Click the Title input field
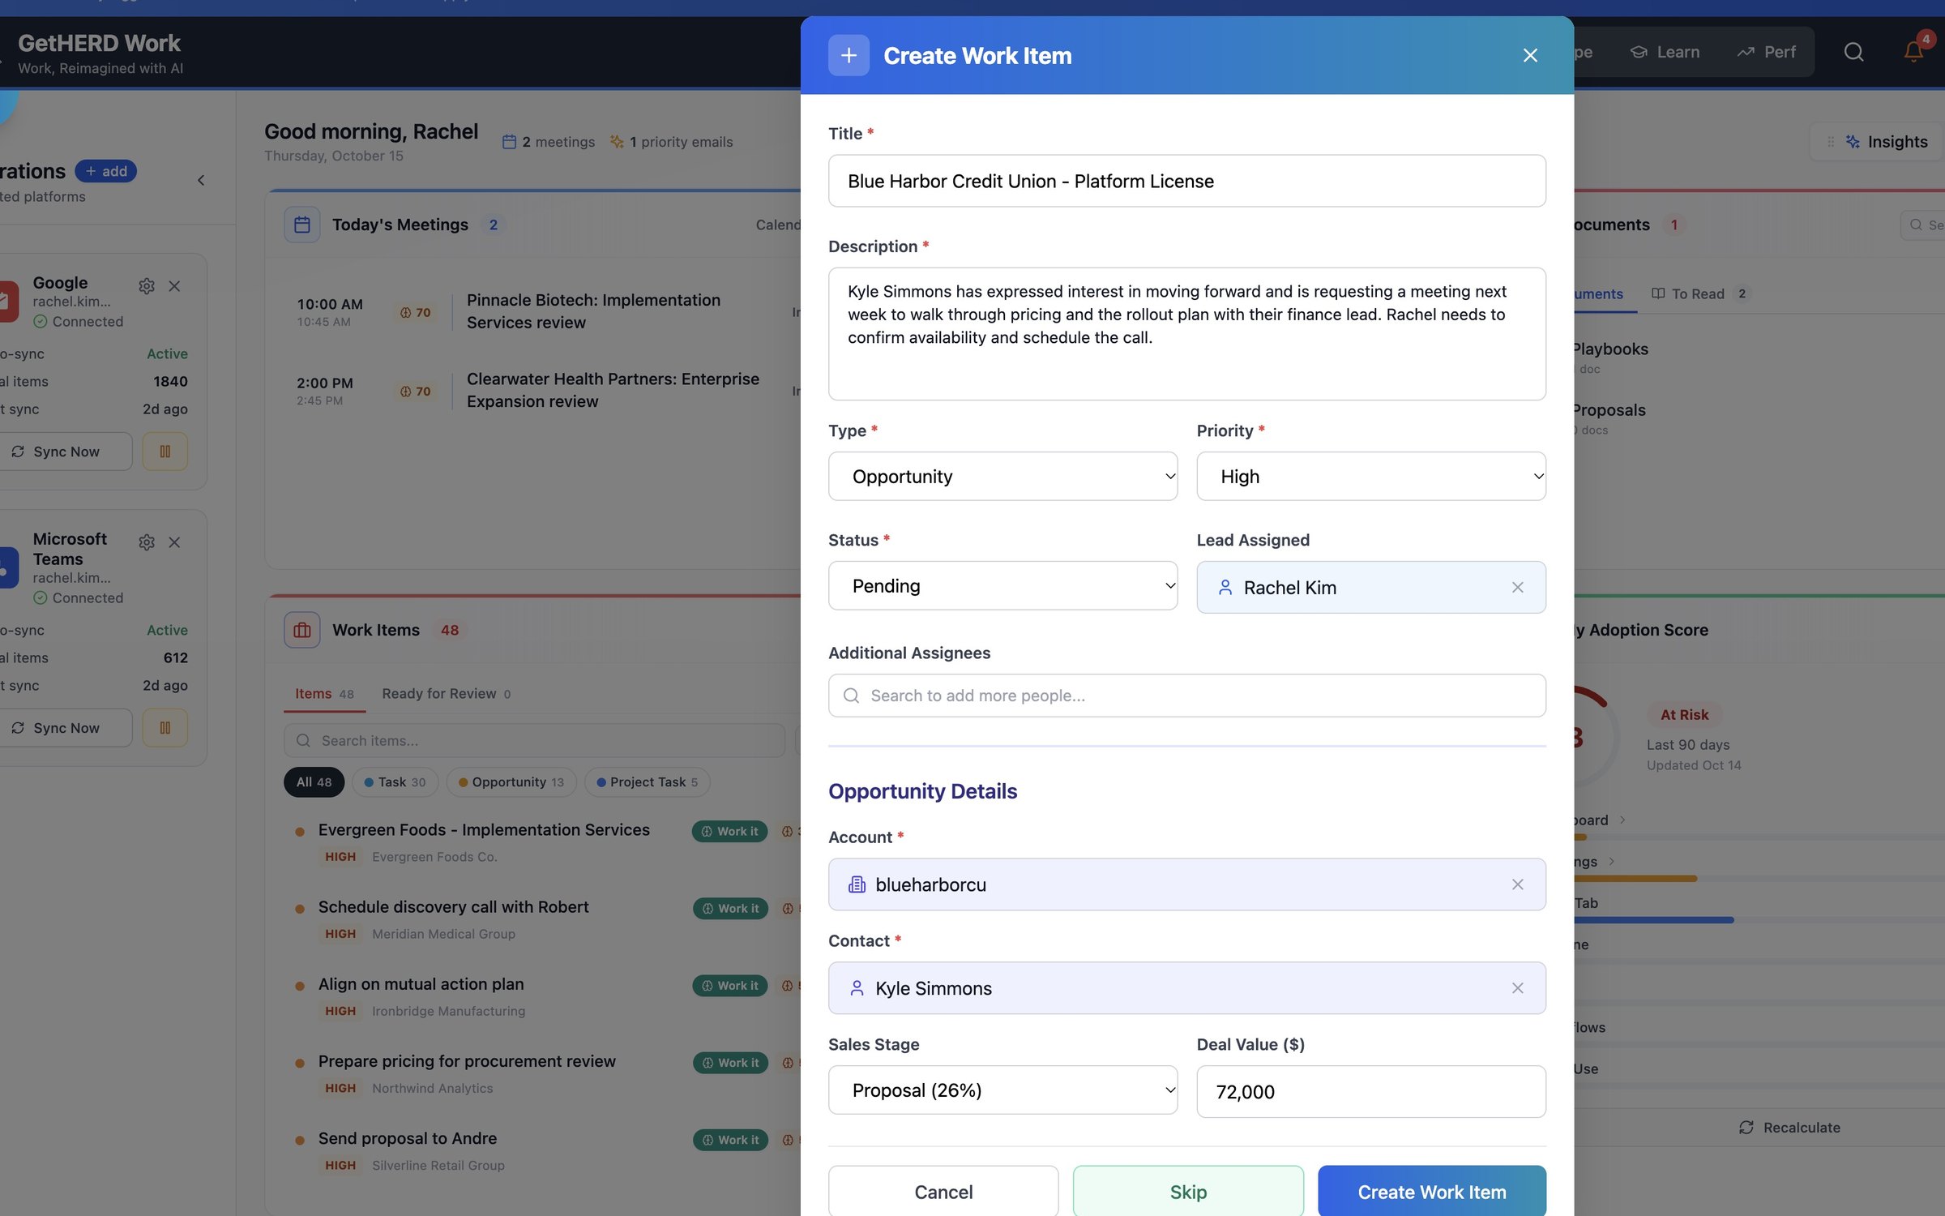The image size is (1945, 1216). 1186,181
